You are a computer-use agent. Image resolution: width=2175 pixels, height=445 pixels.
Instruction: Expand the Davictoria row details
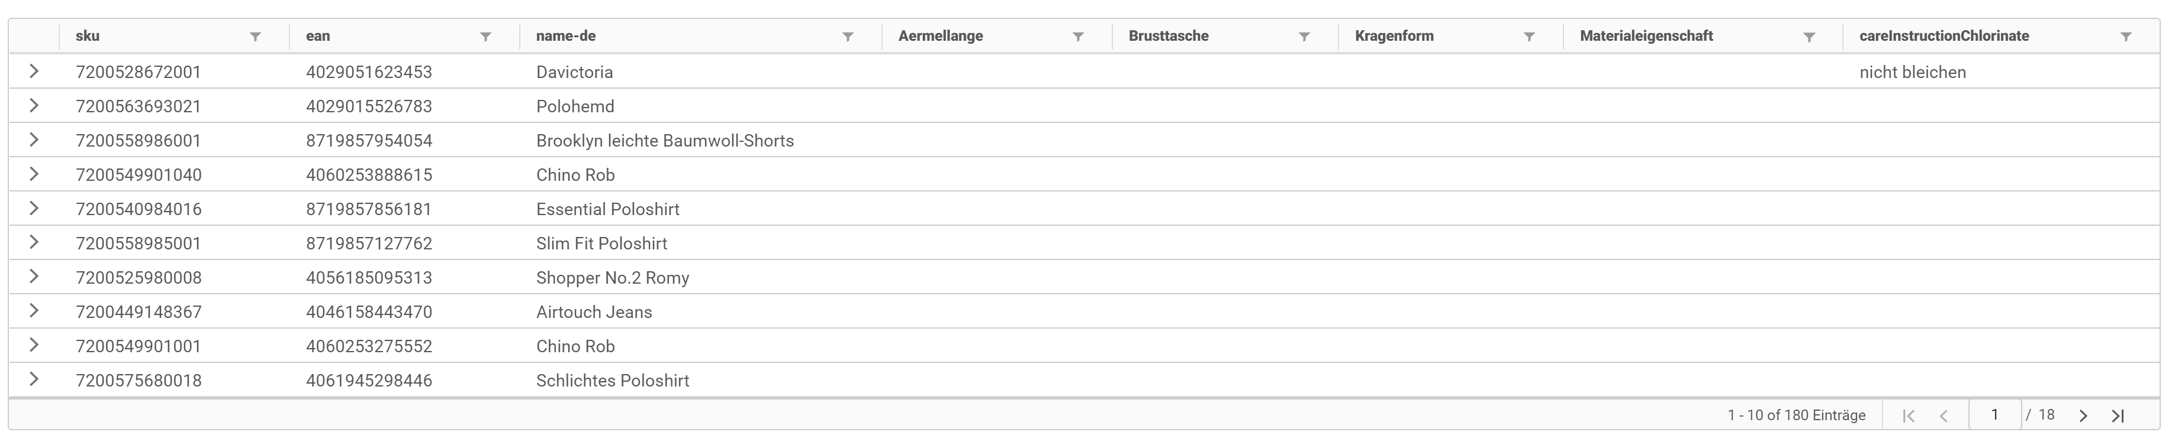tap(34, 72)
